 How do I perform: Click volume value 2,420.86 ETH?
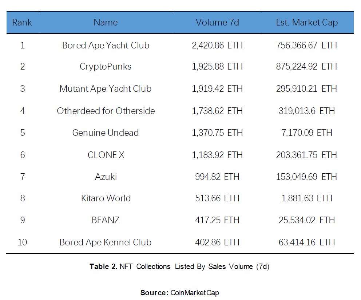(x=217, y=46)
